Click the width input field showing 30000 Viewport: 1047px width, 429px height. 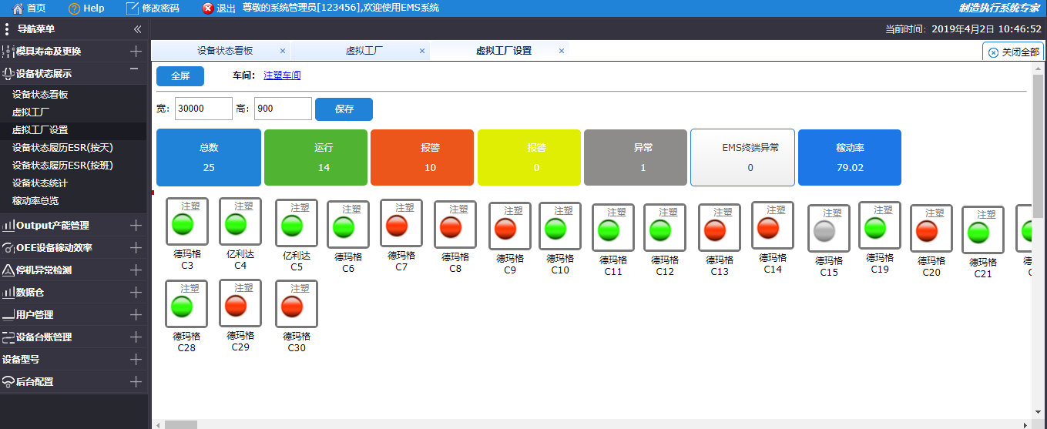pyautogui.click(x=203, y=109)
